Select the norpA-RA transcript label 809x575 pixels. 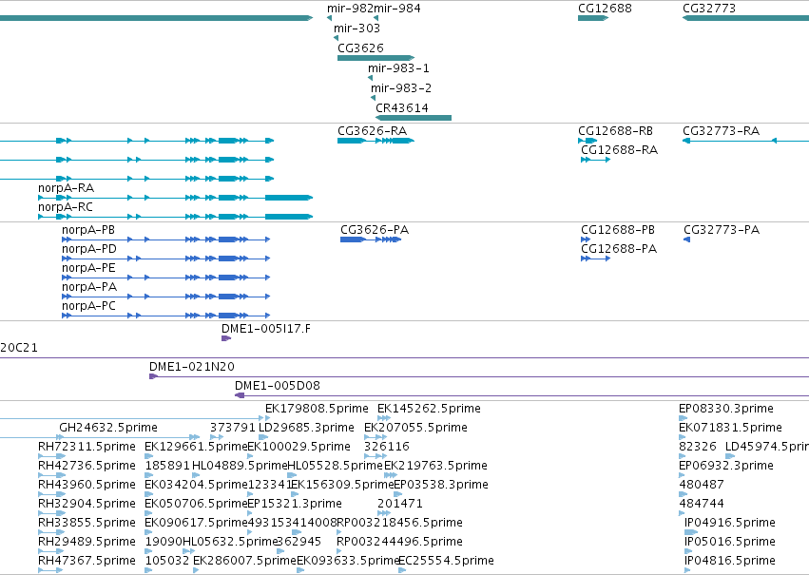tap(66, 188)
